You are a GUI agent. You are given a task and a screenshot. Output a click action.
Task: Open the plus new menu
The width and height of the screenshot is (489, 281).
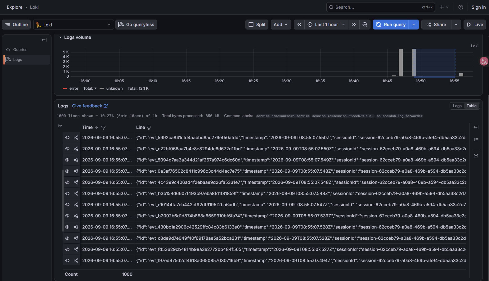tap(444, 7)
